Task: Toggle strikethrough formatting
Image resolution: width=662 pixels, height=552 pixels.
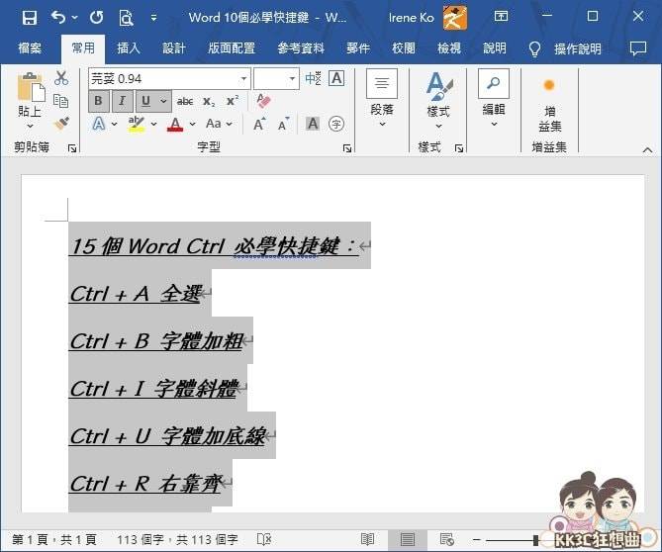Action: pos(185,101)
